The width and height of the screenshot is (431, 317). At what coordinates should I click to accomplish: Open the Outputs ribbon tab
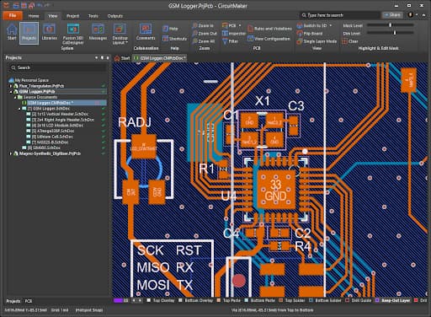[x=115, y=16]
